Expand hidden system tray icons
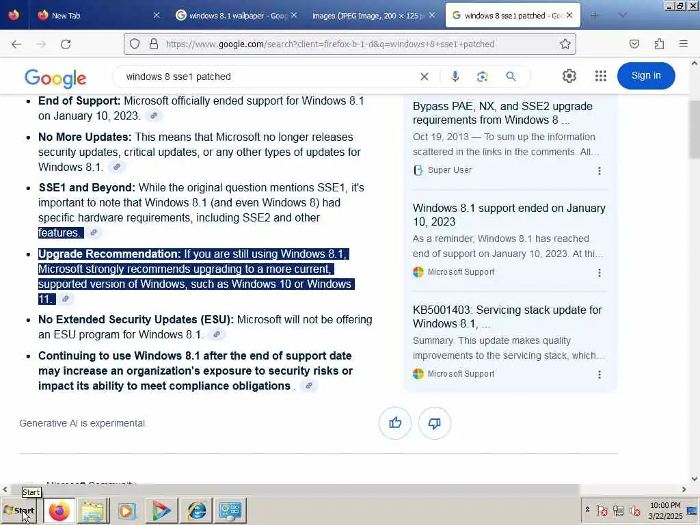The image size is (700, 525). pos(587,510)
